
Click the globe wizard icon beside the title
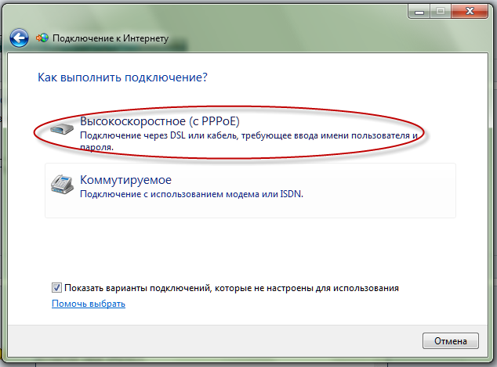click(x=42, y=38)
